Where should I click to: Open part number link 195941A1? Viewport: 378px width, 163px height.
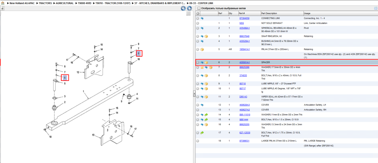(x=245, y=50)
